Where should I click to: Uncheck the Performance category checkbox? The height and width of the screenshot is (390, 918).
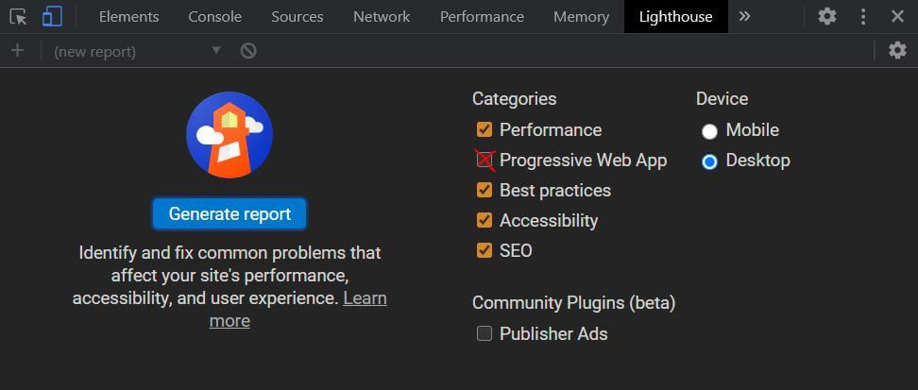[484, 129]
